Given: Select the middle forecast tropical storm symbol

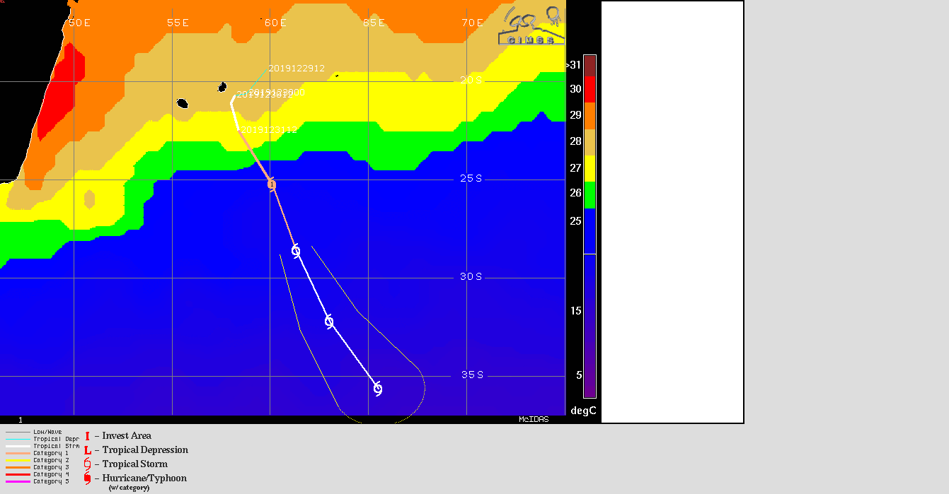Looking at the screenshot, I should (x=329, y=322).
